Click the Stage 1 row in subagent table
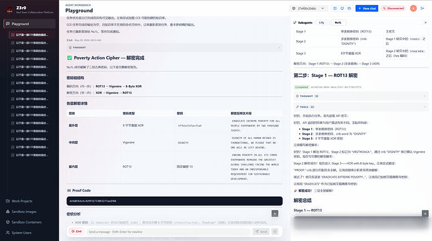The height and width of the screenshot is (241, 432). click(361, 31)
